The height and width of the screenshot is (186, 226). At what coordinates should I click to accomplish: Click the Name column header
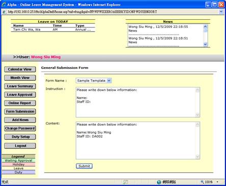click(18, 26)
